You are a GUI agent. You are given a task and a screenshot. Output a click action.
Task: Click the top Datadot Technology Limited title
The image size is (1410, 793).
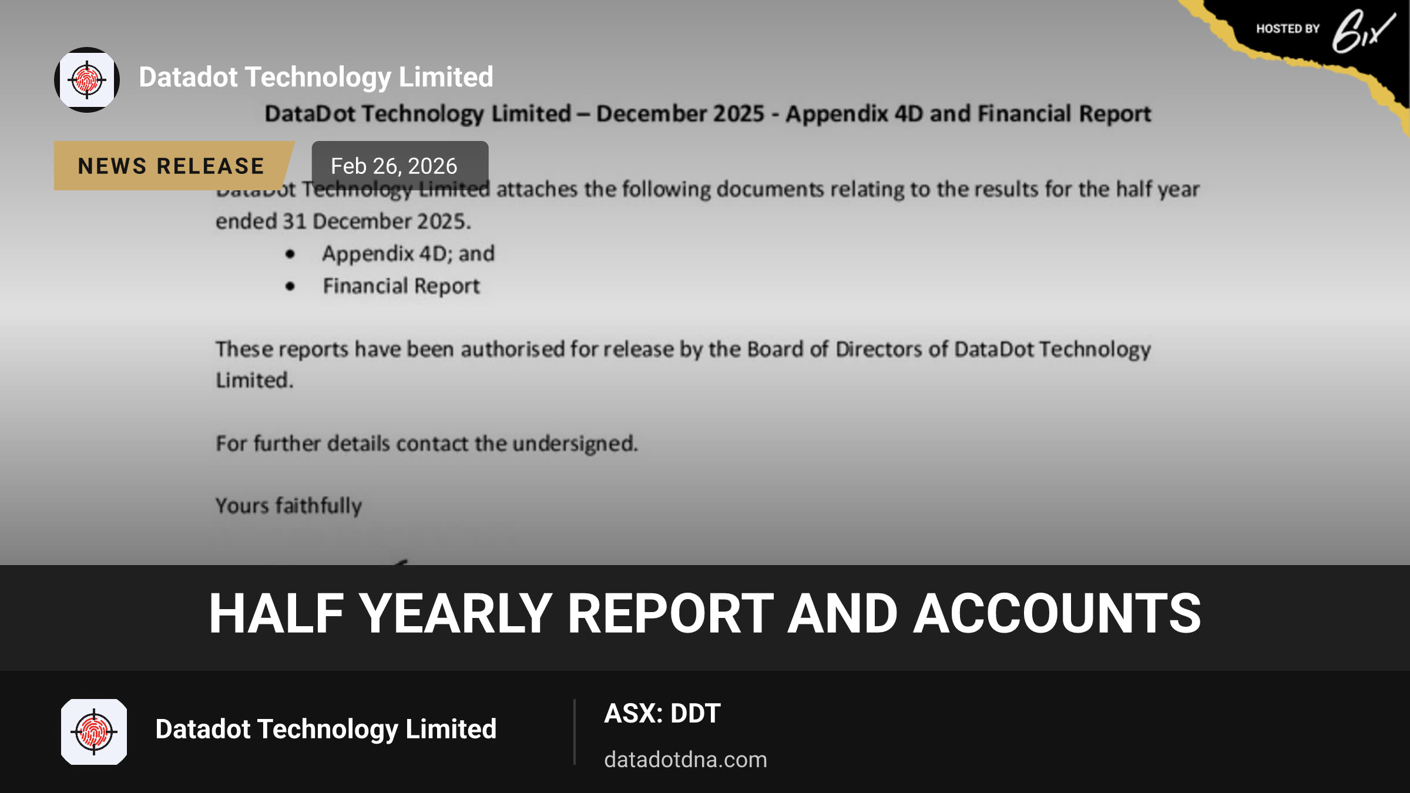pyautogui.click(x=316, y=78)
